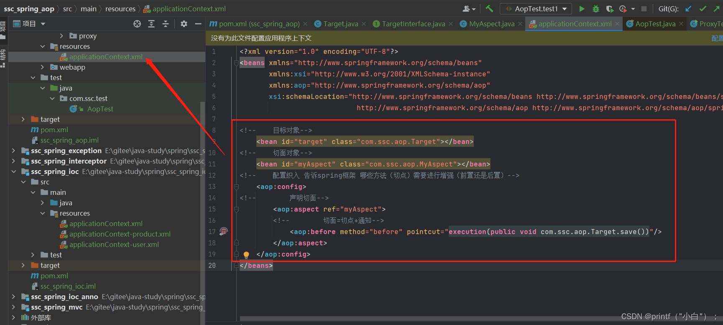Screen dimensions: 723x325
Task: Click the 项目 vertical tool window tab
Action: click(x=3, y=29)
